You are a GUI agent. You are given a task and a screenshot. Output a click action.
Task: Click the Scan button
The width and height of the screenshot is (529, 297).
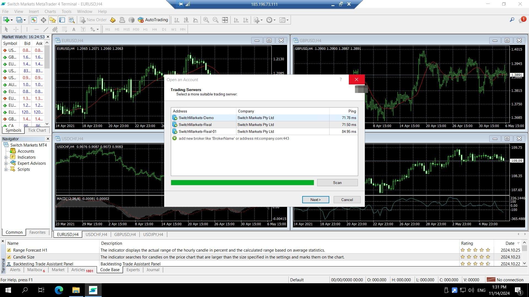pyautogui.click(x=337, y=183)
